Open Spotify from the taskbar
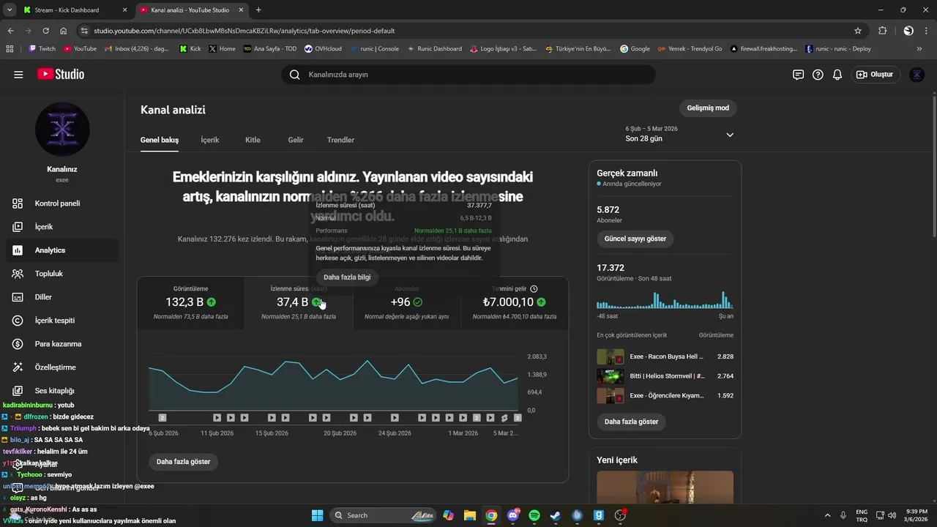This screenshot has width=937, height=527. click(x=534, y=515)
